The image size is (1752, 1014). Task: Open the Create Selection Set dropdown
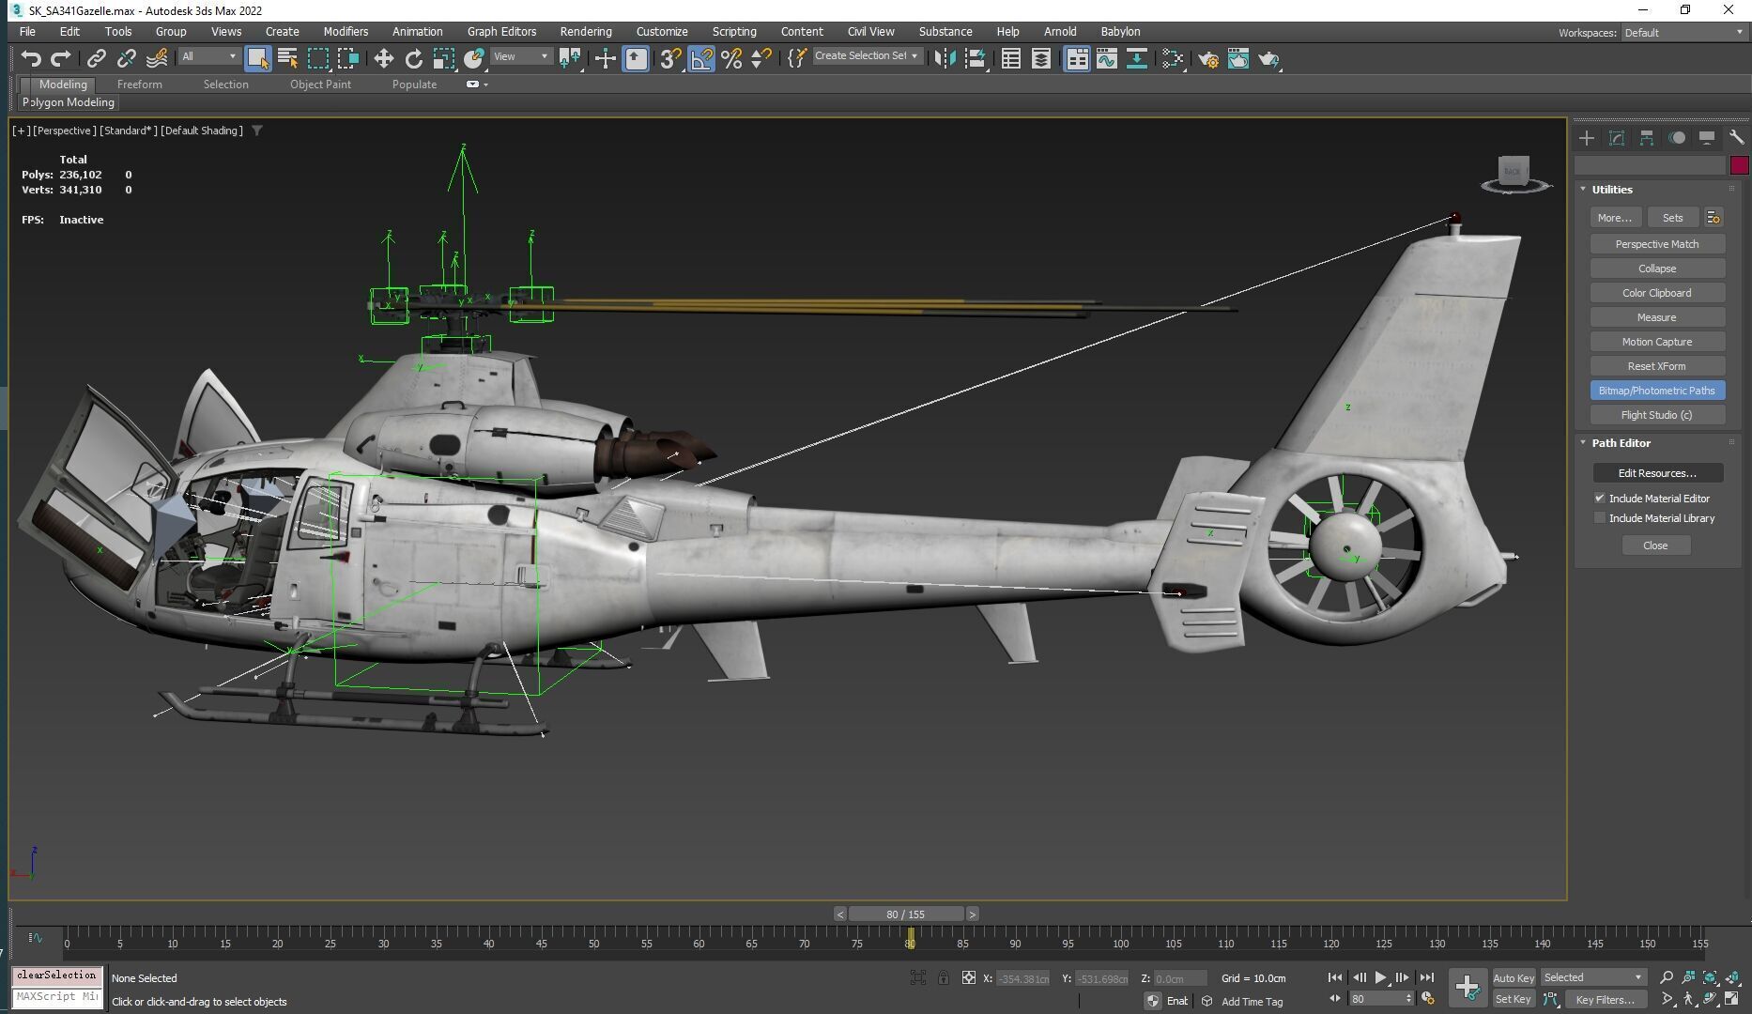867,56
